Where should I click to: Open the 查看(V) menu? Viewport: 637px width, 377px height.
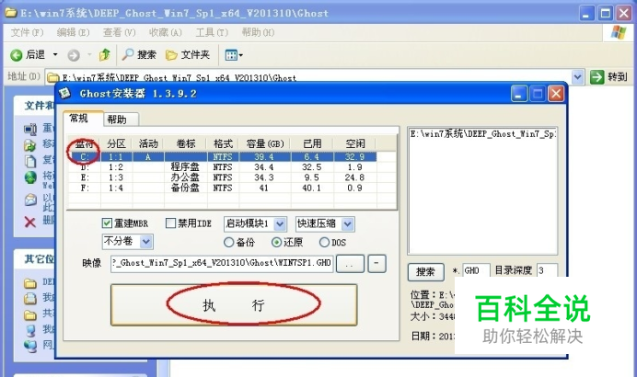pos(119,32)
